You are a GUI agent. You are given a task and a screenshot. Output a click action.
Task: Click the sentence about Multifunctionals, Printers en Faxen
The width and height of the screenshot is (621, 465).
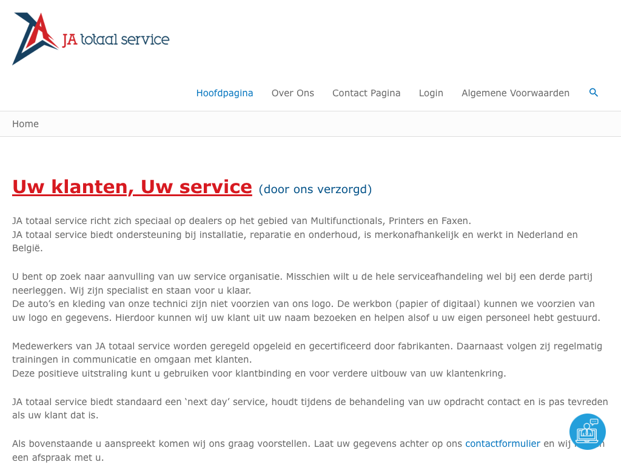click(x=241, y=221)
